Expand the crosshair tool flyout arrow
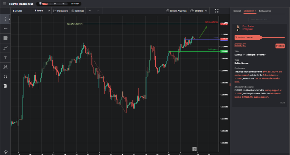 [10, 19]
